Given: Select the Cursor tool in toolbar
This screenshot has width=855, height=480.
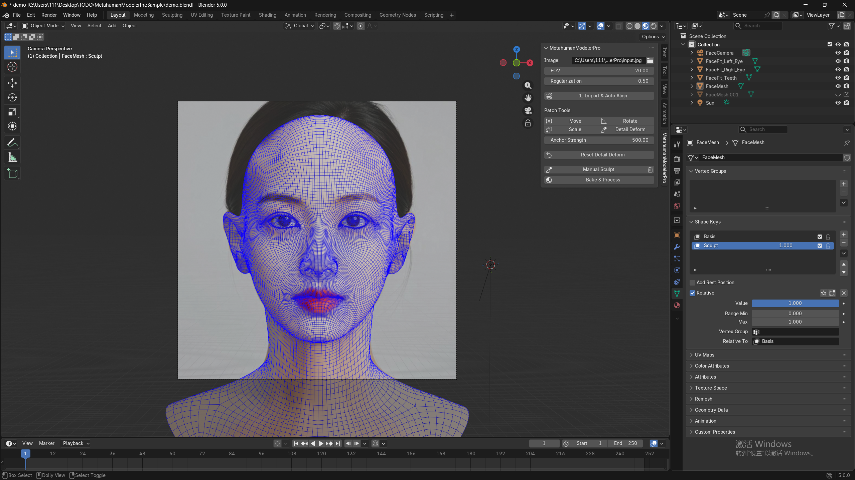Looking at the screenshot, I should click(12, 67).
